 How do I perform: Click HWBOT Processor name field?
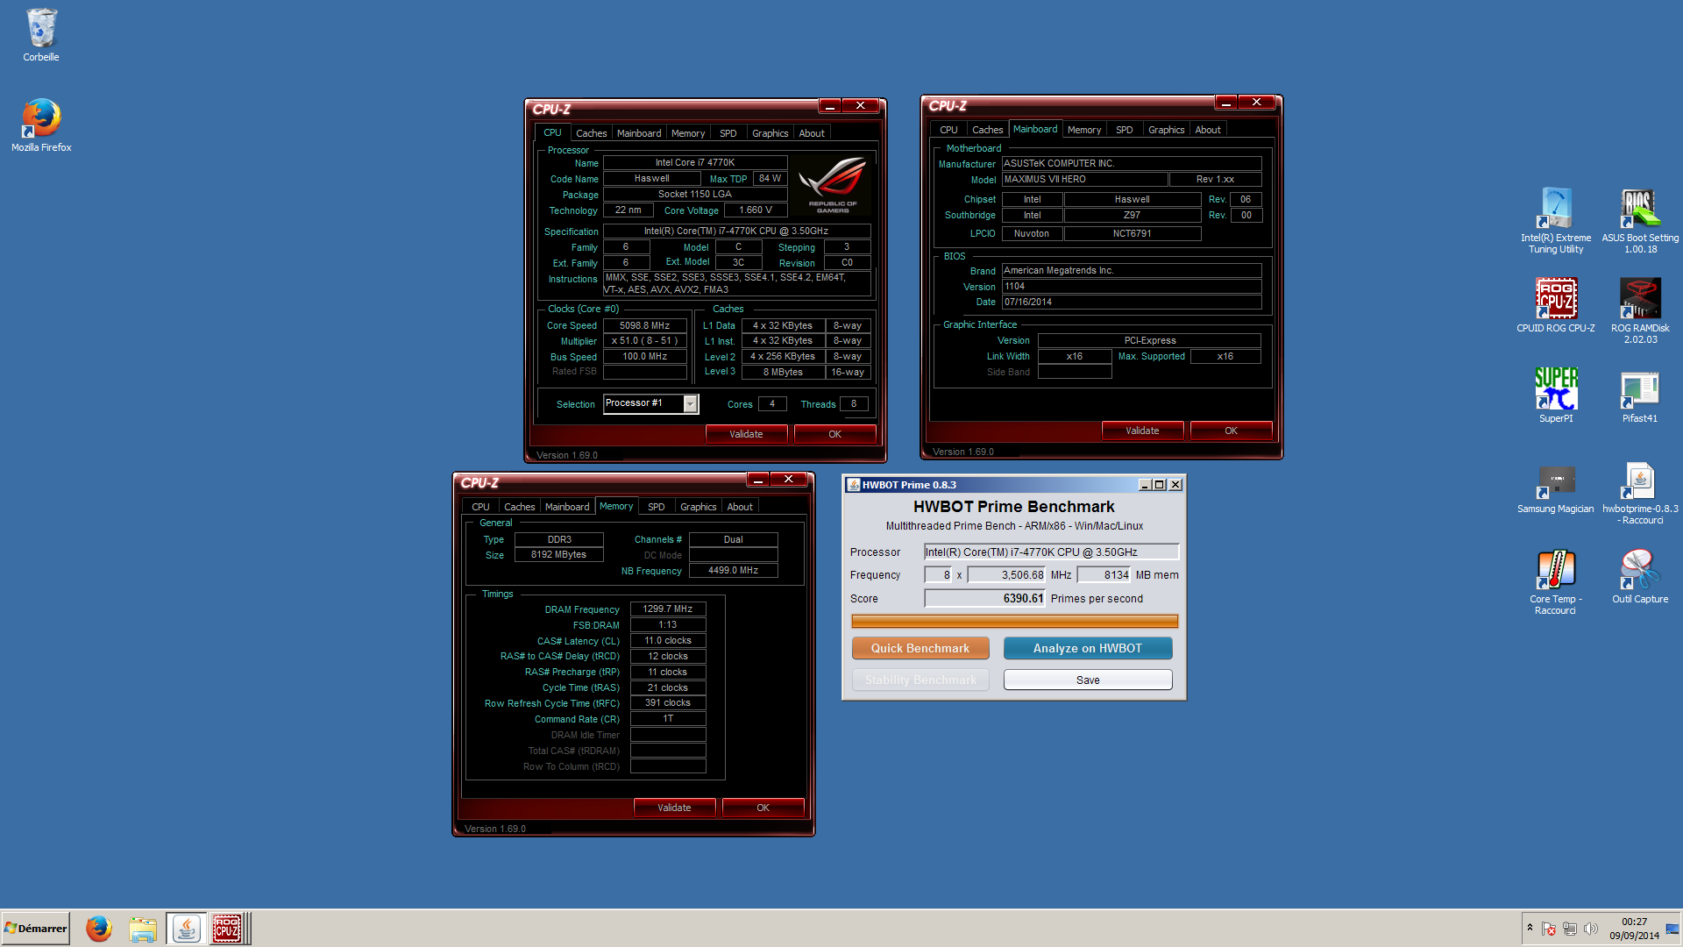click(x=1052, y=552)
